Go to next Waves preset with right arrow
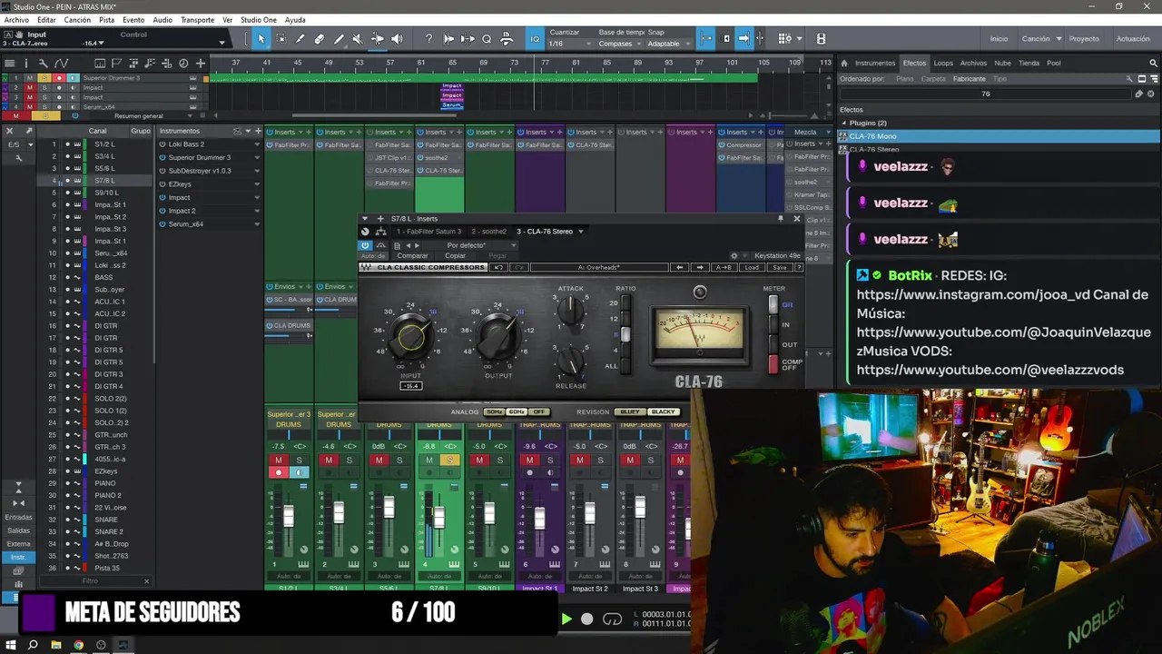1162x654 pixels. click(699, 267)
